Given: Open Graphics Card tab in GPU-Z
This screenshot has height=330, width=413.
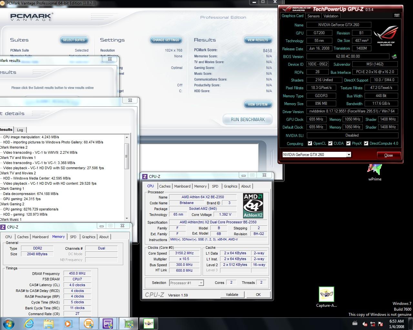Looking at the screenshot, I should (293, 16).
